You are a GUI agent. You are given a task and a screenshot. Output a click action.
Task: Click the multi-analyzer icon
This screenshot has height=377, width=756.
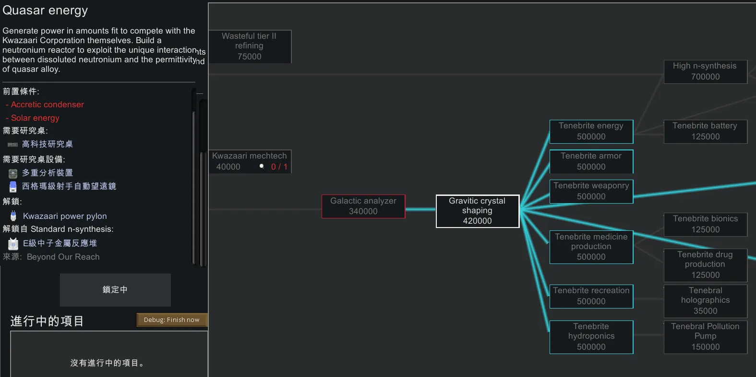[x=13, y=173]
